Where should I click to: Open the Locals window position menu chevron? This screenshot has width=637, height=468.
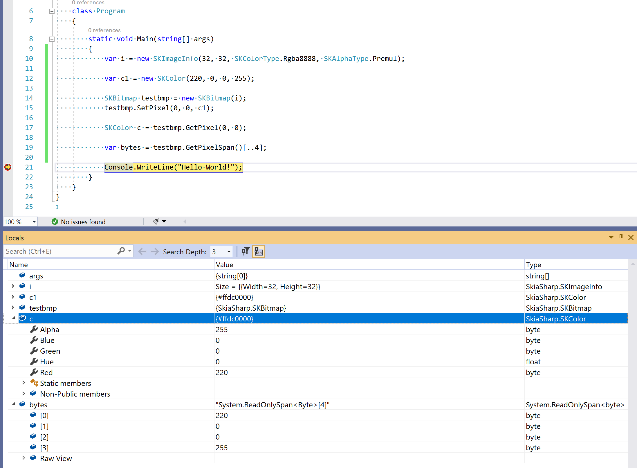[x=611, y=237]
